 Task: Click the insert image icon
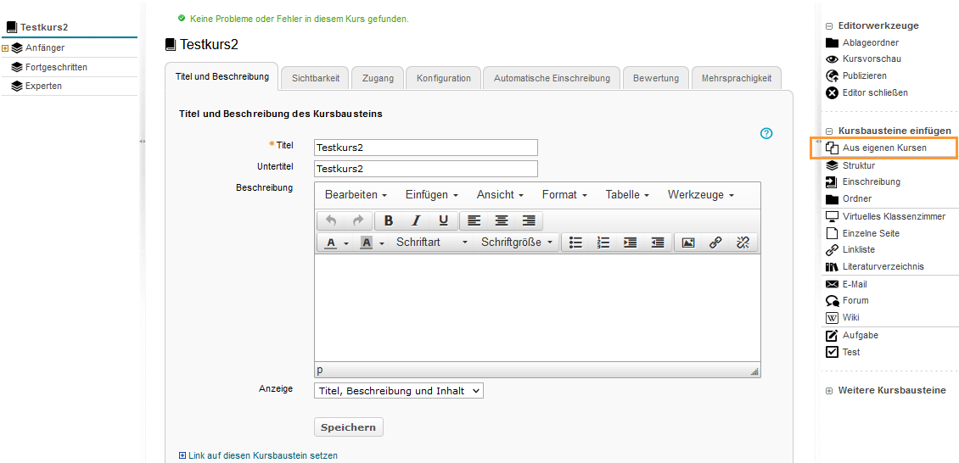click(688, 243)
